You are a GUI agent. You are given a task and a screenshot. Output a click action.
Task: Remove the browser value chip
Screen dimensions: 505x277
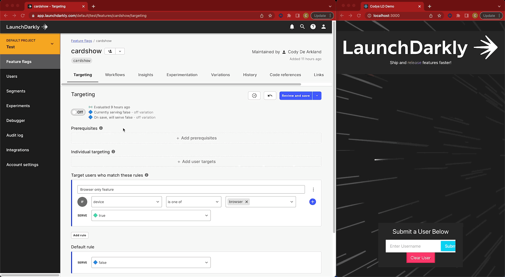247,202
